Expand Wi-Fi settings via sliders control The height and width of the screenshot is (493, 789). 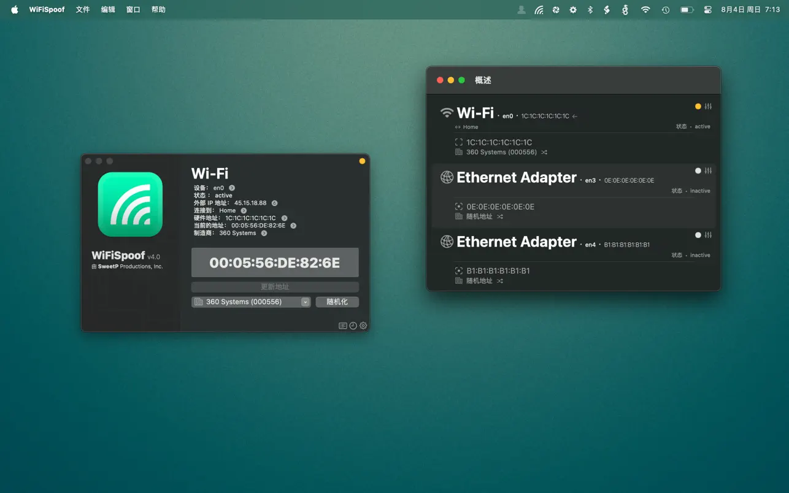(708, 106)
